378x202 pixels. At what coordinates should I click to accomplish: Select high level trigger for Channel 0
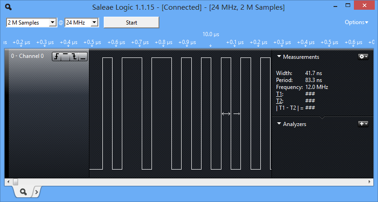point(65,57)
